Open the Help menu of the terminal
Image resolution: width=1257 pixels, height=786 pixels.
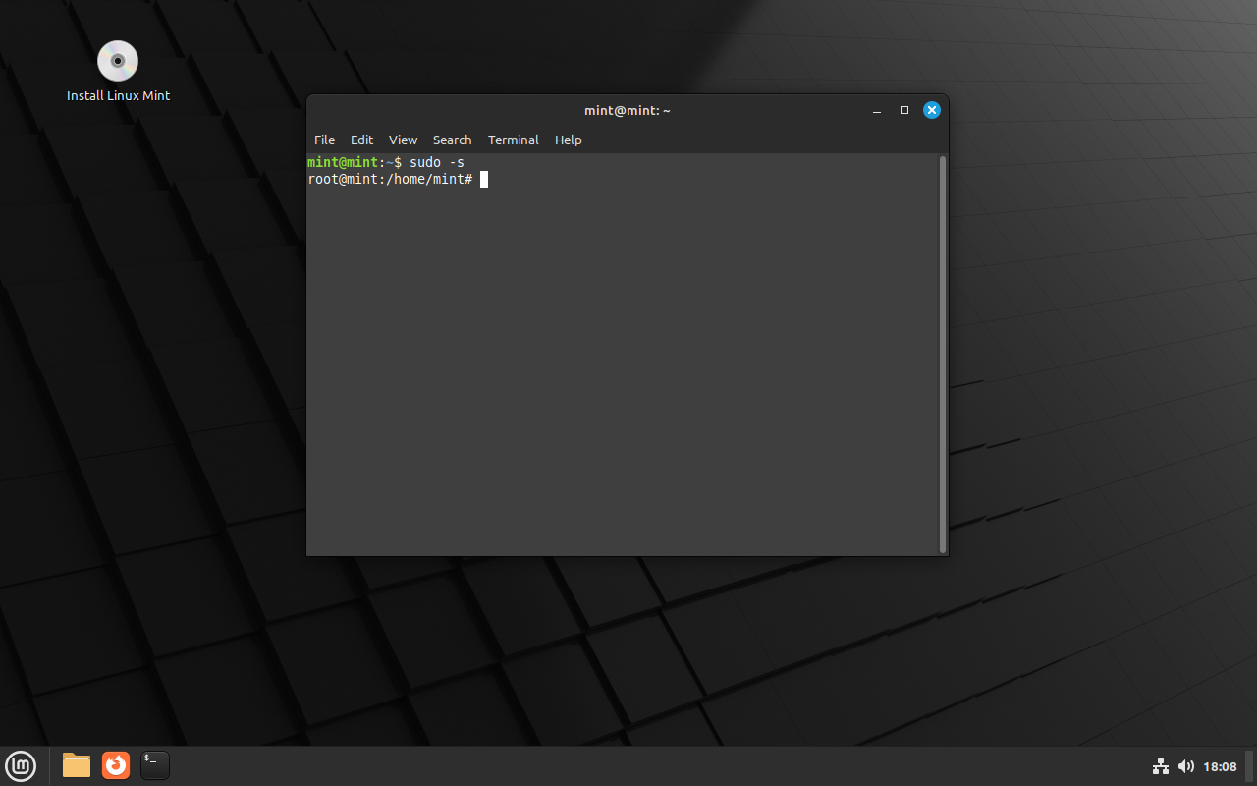(x=568, y=140)
